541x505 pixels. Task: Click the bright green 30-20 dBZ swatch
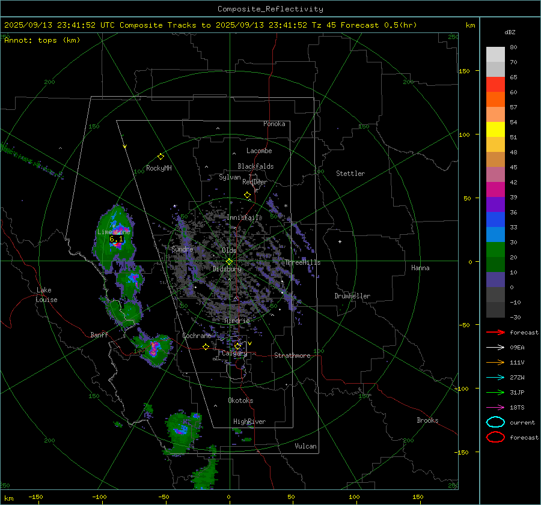coord(495,250)
